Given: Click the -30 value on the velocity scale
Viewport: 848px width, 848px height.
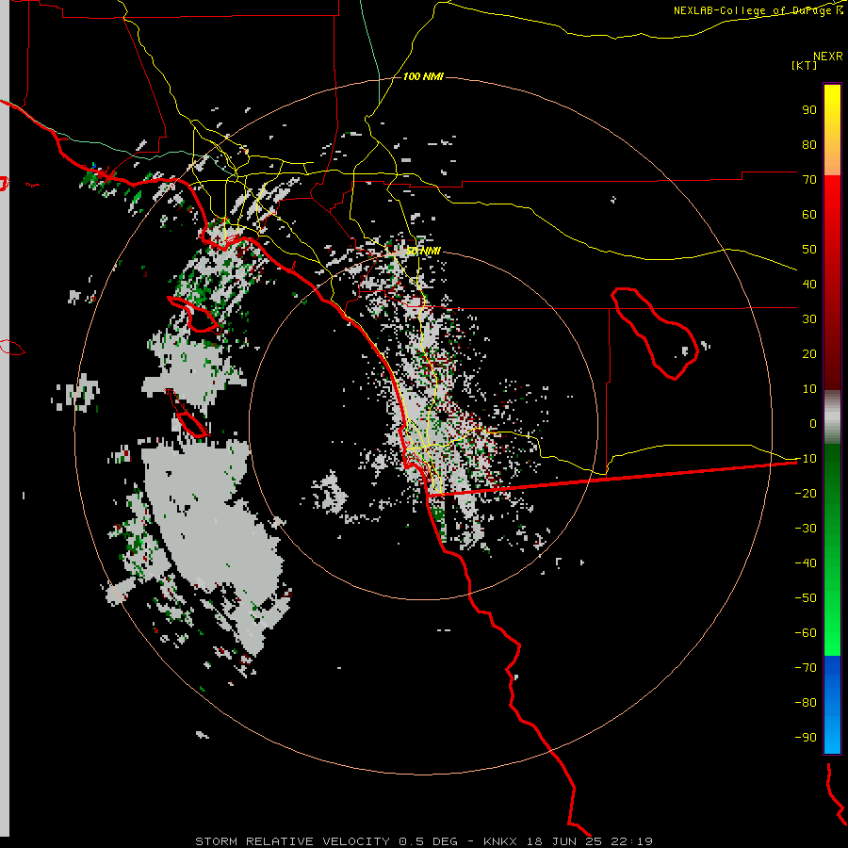Looking at the screenshot, I should point(806,529).
